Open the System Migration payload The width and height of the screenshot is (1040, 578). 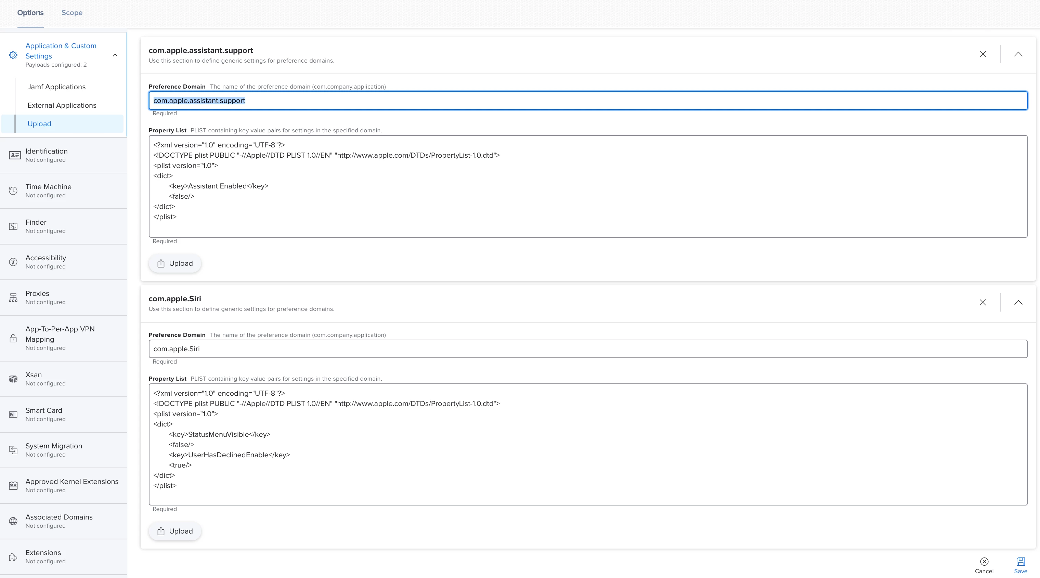[x=64, y=450]
